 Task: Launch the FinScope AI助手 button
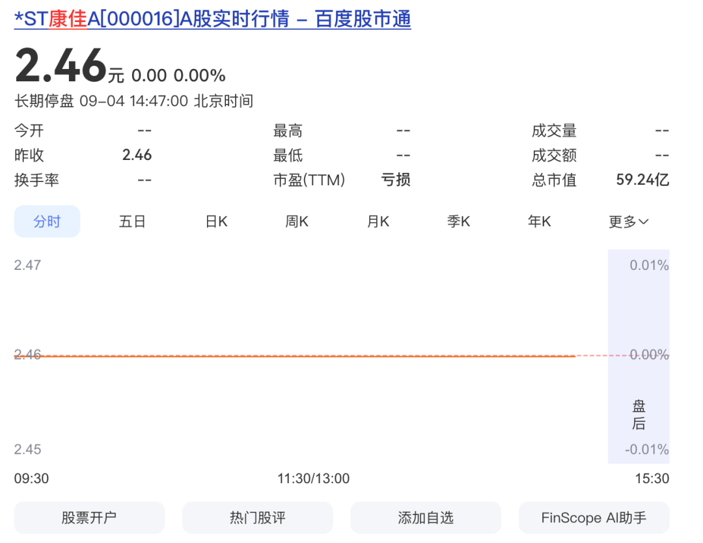pyautogui.click(x=594, y=518)
